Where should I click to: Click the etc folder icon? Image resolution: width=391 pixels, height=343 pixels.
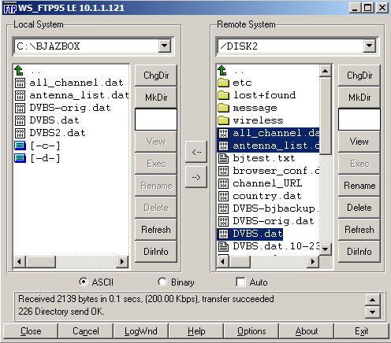223,83
